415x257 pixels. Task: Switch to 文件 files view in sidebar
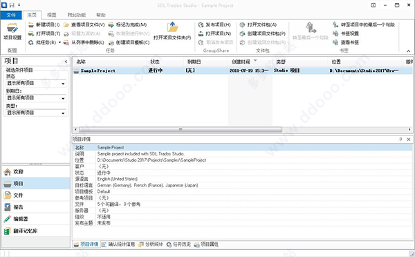[x=36, y=196]
